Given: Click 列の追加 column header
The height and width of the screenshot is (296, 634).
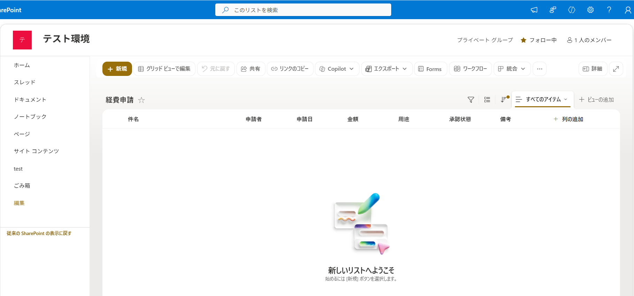Looking at the screenshot, I should click(569, 119).
